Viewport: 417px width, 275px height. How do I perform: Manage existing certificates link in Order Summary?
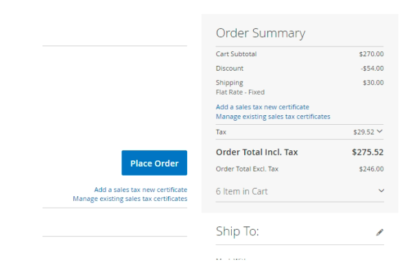click(272, 117)
